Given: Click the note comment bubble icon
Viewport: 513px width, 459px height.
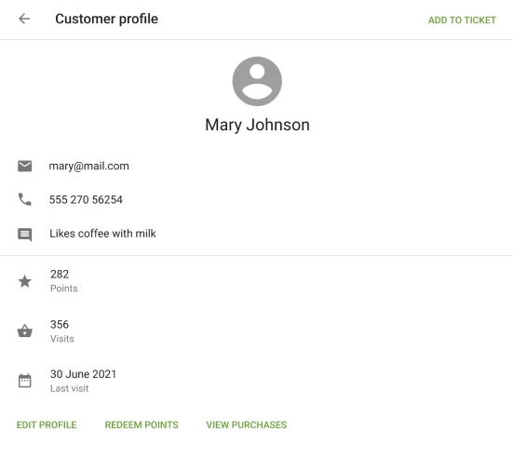Looking at the screenshot, I should [24, 235].
